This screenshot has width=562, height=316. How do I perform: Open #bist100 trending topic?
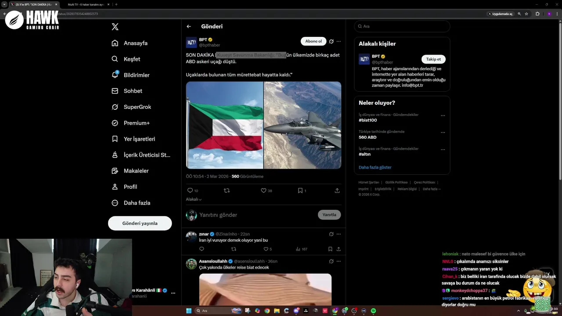click(367, 120)
